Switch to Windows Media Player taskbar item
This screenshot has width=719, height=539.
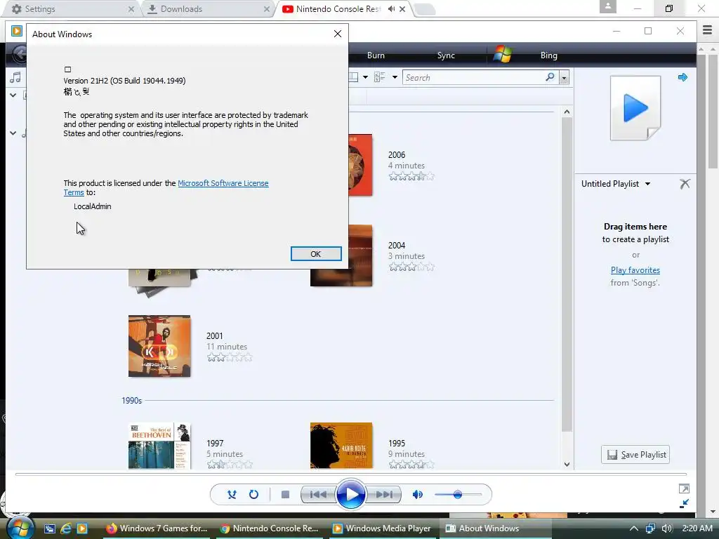point(382,528)
